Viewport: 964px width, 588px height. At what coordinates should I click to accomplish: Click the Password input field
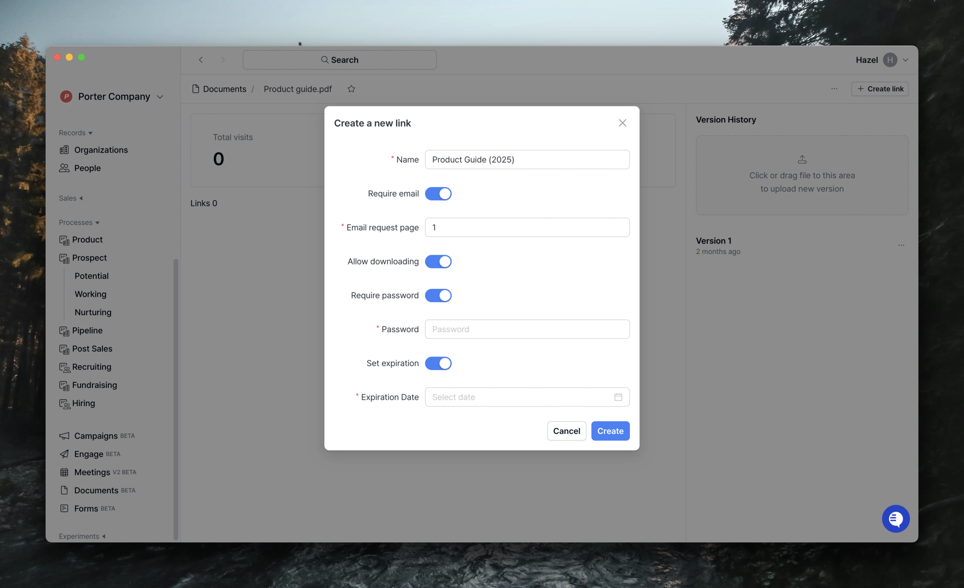527,329
